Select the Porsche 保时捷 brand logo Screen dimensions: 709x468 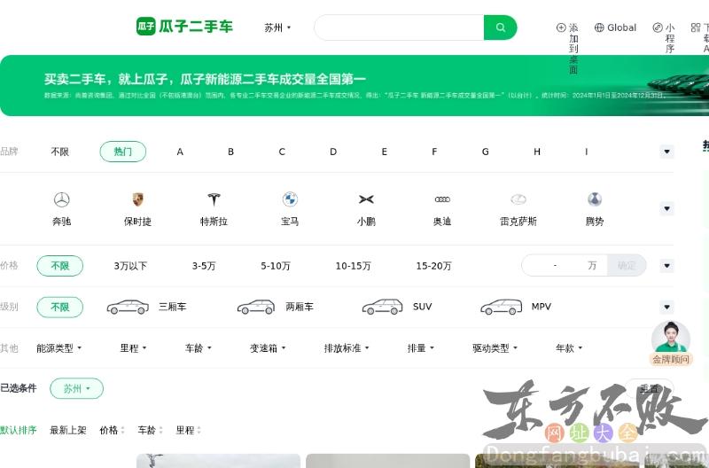tap(138, 199)
